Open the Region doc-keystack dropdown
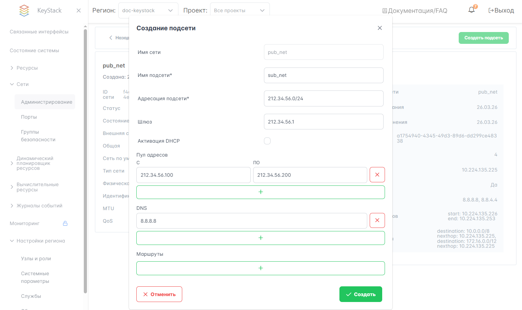522x310 pixels. click(x=148, y=10)
